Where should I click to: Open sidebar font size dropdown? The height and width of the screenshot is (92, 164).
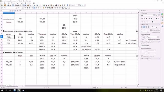(159, 15)
